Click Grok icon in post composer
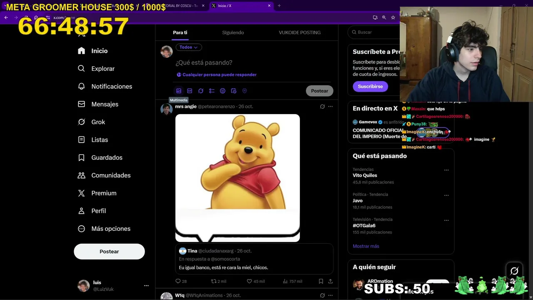533x300 pixels. [201, 91]
